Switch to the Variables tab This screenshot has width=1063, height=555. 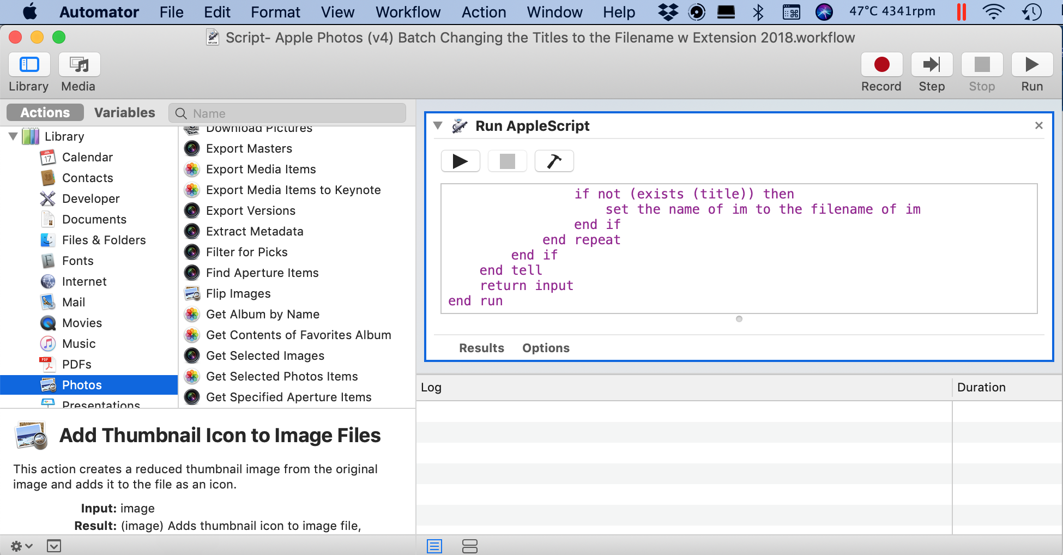tap(124, 113)
